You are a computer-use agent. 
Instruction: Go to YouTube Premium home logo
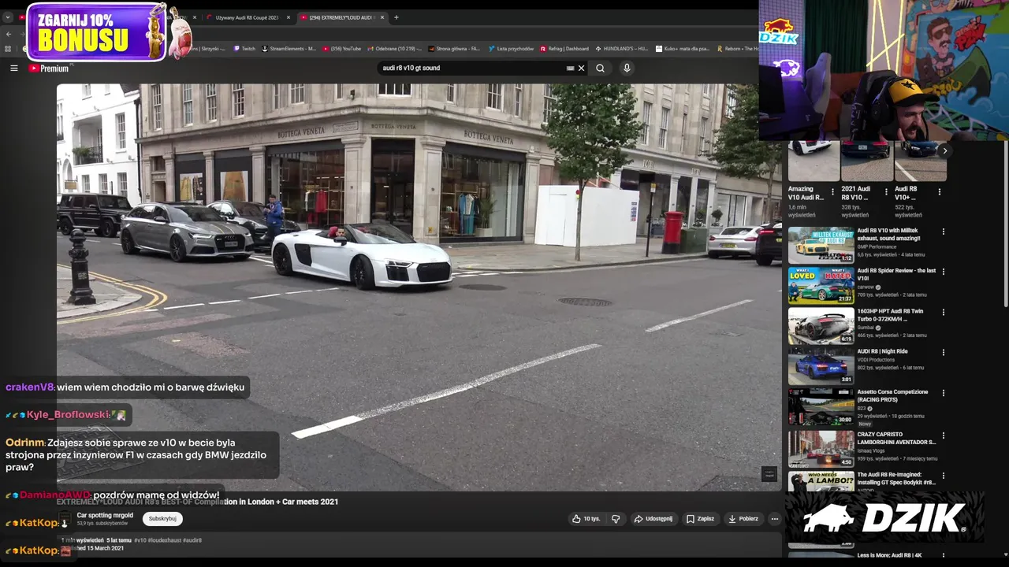tap(50, 69)
